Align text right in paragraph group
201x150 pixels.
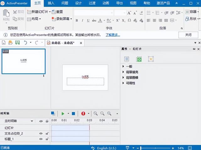pyautogui.click(x=160, y=20)
